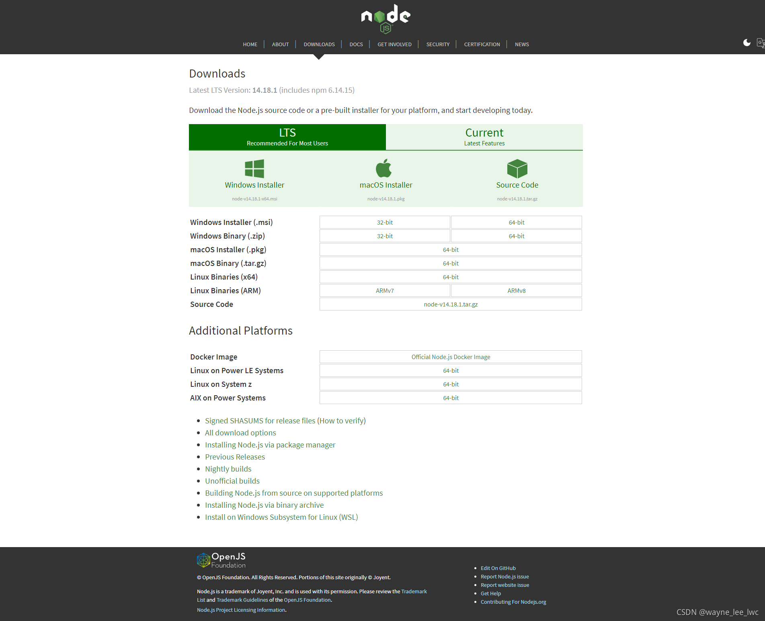Open the How to verify link
The height and width of the screenshot is (621, 765).
(342, 421)
